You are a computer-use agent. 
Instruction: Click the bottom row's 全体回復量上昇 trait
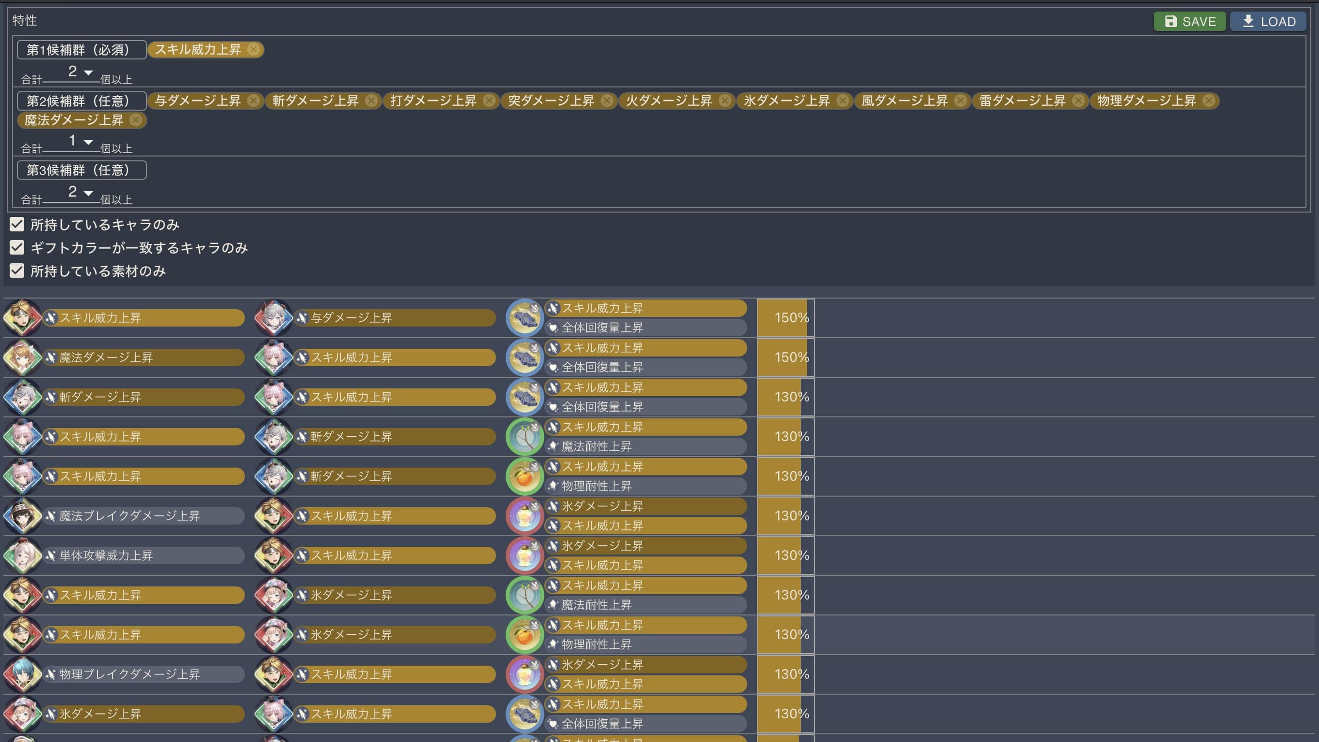(645, 723)
